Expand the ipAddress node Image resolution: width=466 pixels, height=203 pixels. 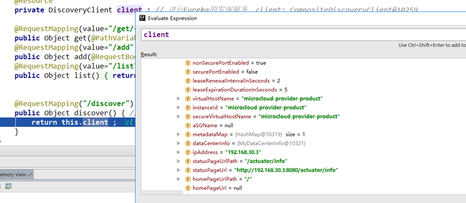[x=179, y=152]
